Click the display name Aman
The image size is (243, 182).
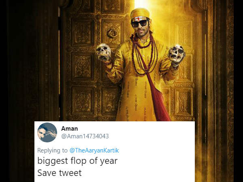point(69,129)
